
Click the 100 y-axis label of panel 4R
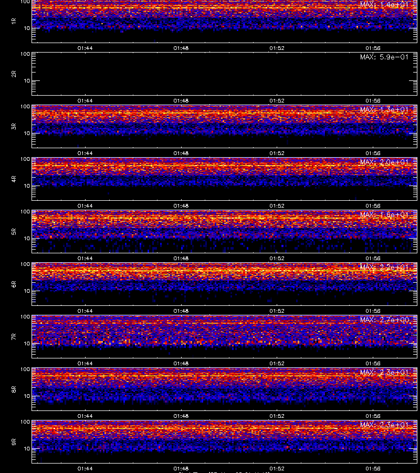point(25,159)
